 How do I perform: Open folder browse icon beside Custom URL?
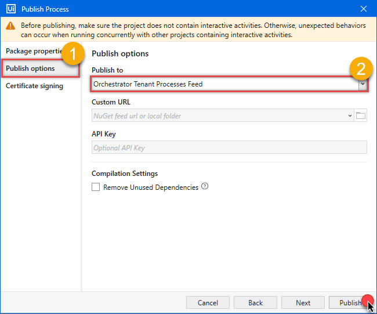[x=360, y=116]
